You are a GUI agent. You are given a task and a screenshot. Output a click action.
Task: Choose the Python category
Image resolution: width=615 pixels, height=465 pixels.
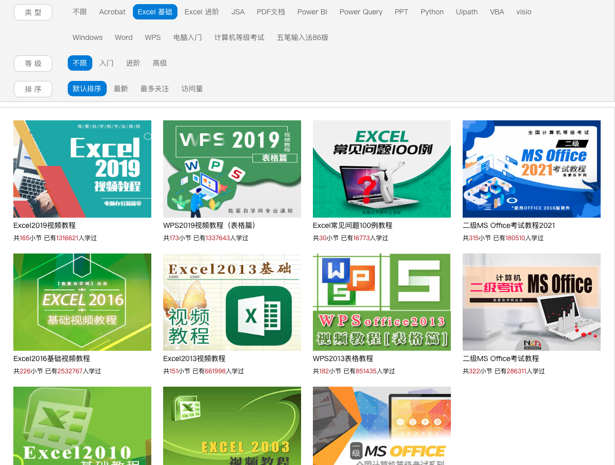coord(432,12)
